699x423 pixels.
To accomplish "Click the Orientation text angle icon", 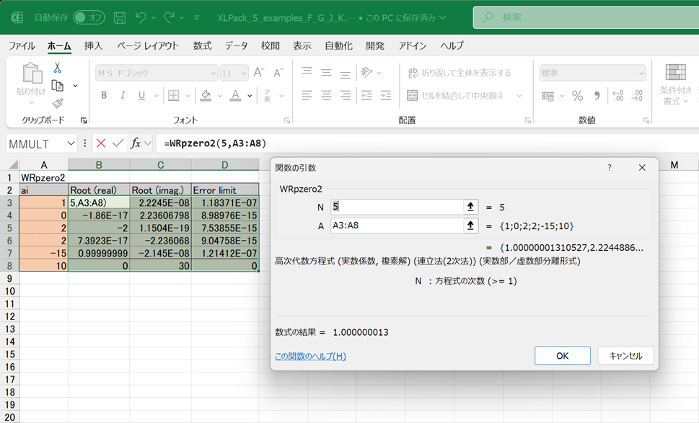I will (x=367, y=72).
